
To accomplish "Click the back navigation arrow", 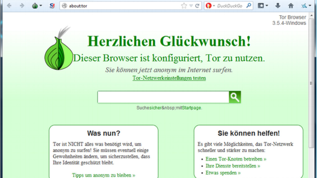I will coord(9,6).
